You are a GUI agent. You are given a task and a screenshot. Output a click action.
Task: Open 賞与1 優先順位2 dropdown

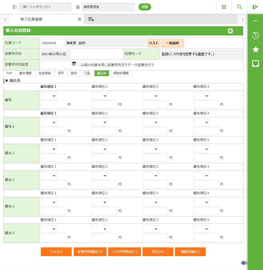pyautogui.click(x=100, y=123)
